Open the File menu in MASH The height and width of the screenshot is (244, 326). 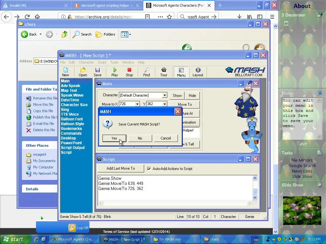[x=63, y=62]
